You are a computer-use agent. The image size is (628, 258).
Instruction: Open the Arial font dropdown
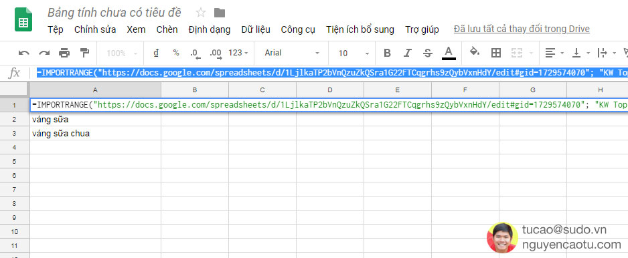coord(292,53)
